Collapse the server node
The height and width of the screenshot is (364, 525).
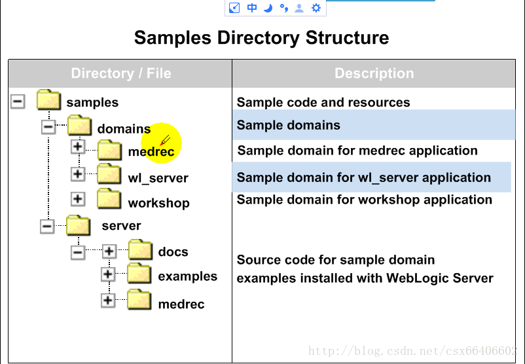pyautogui.click(x=47, y=227)
